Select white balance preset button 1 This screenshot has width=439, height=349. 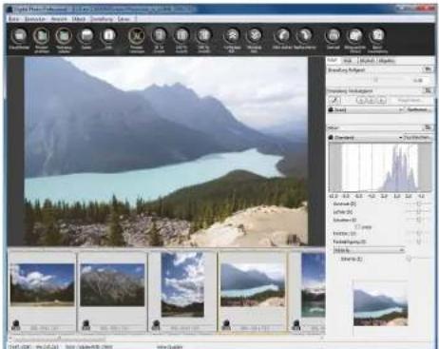(360, 101)
